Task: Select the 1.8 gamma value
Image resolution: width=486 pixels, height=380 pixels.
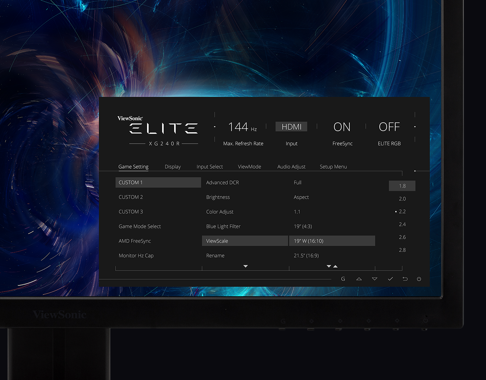Action: point(402,186)
